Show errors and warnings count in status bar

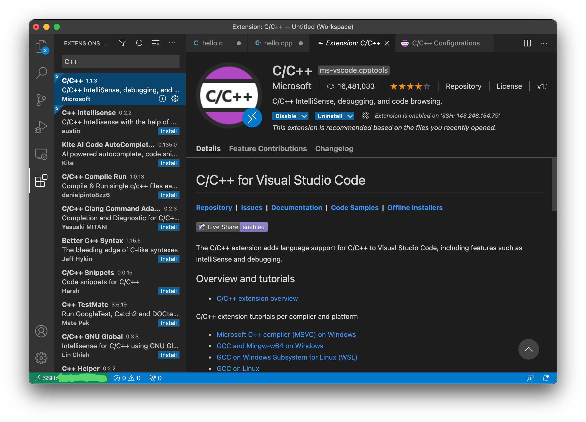[127, 378]
